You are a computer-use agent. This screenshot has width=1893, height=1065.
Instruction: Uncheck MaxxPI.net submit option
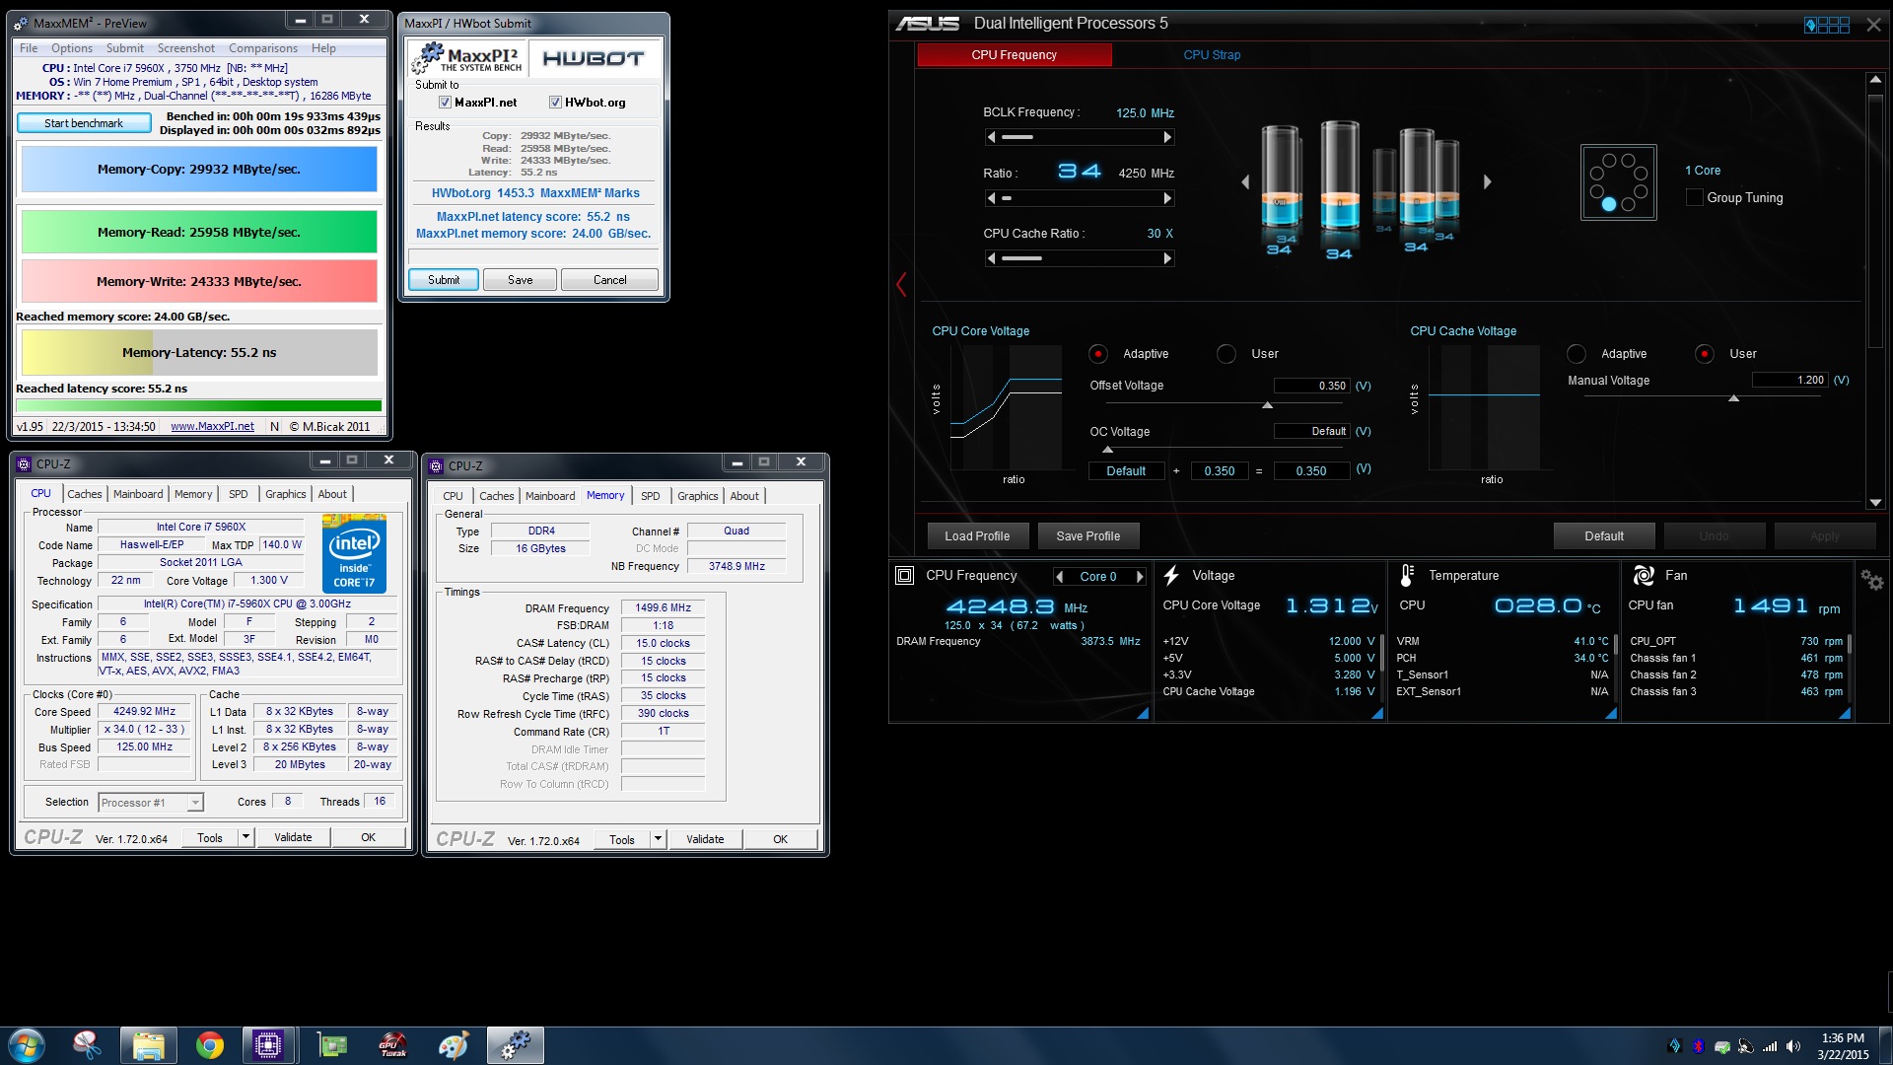click(x=445, y=103)
